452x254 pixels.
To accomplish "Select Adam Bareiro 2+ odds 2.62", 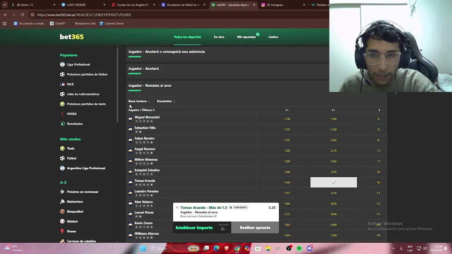I will pyautogui.click(x=334, y=140).
